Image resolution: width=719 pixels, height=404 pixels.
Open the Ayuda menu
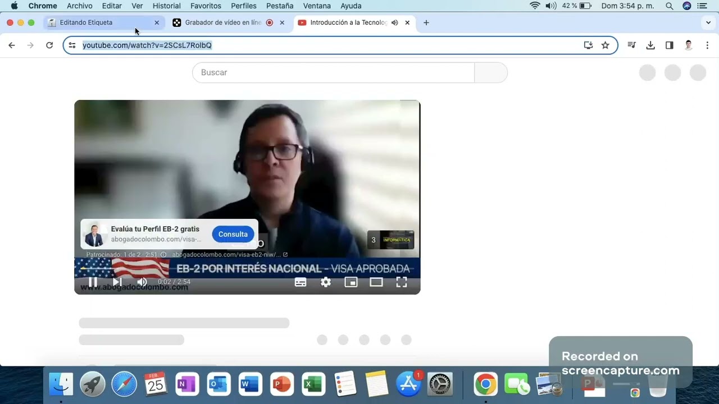pyautogui.click(x=351, y=6)
